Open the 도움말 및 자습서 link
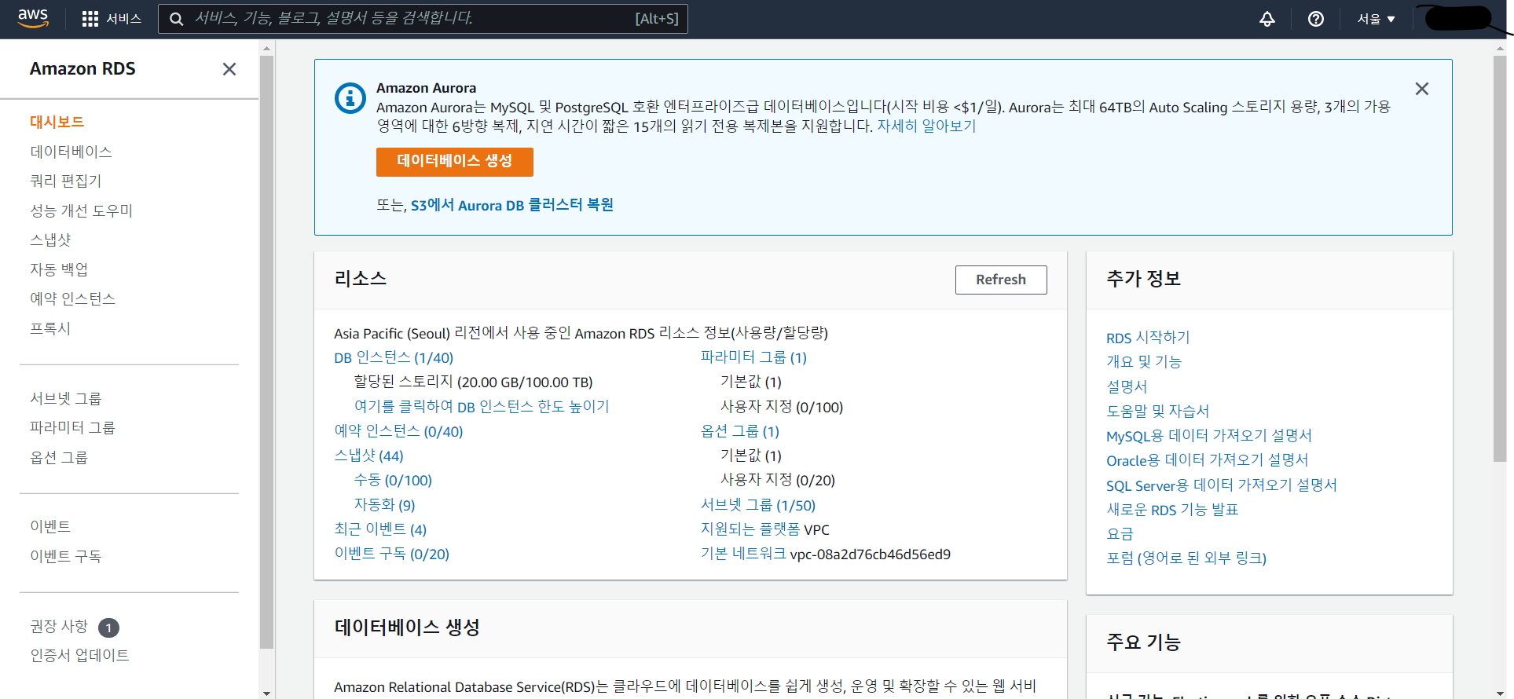Screen dimensions: 1514x699 pos(1158,411)
